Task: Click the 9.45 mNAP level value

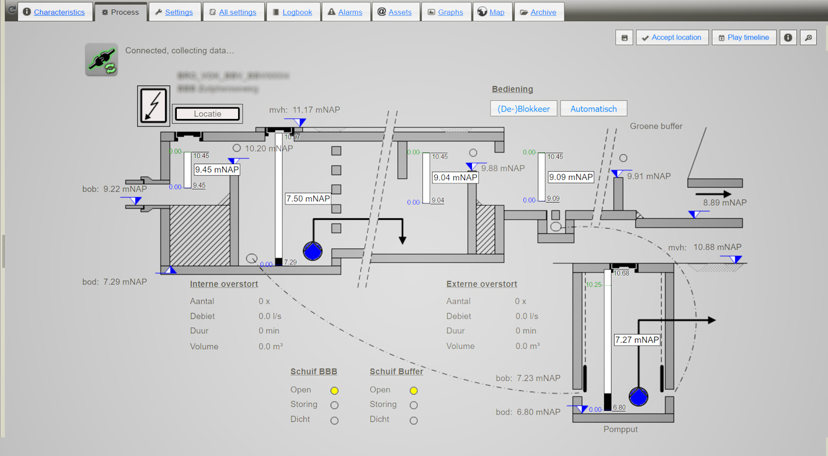Action: (x=217, y=170)
